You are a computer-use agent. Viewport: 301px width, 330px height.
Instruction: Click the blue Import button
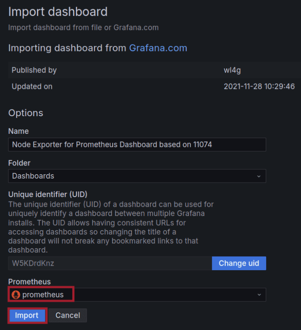tap(27, 315)
